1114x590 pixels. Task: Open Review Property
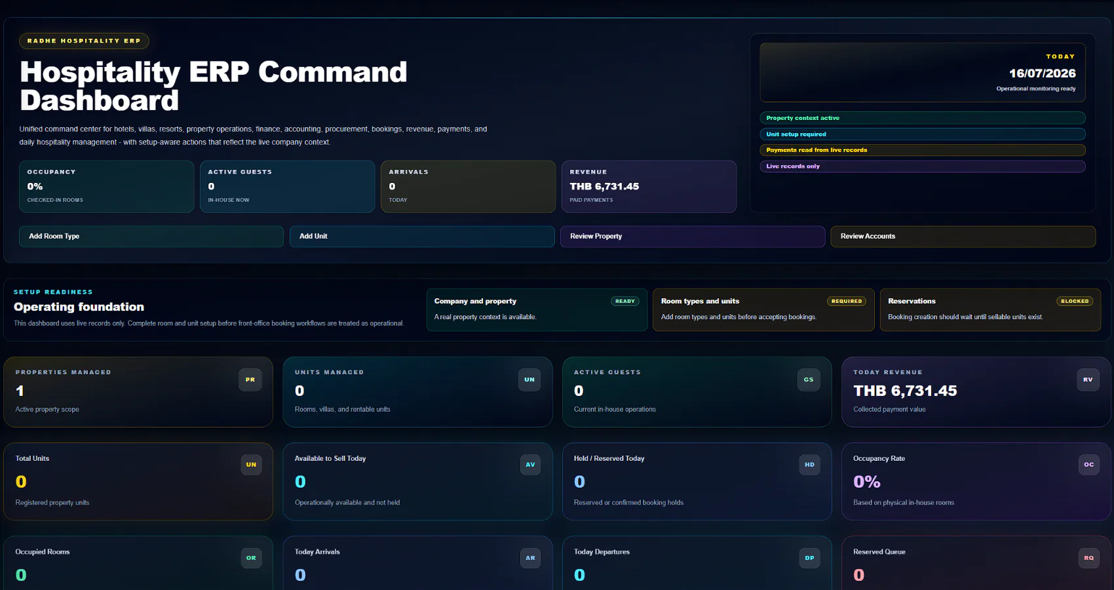pos(693,237)
